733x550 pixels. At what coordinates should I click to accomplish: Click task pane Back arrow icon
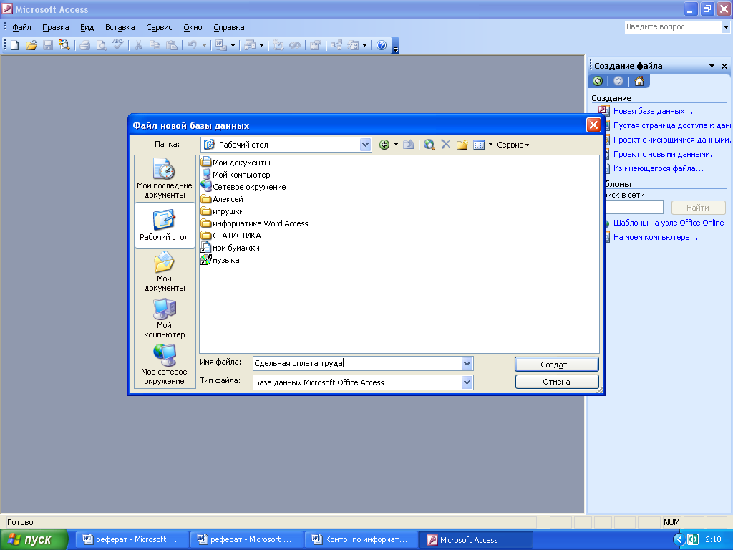(598, 81)
